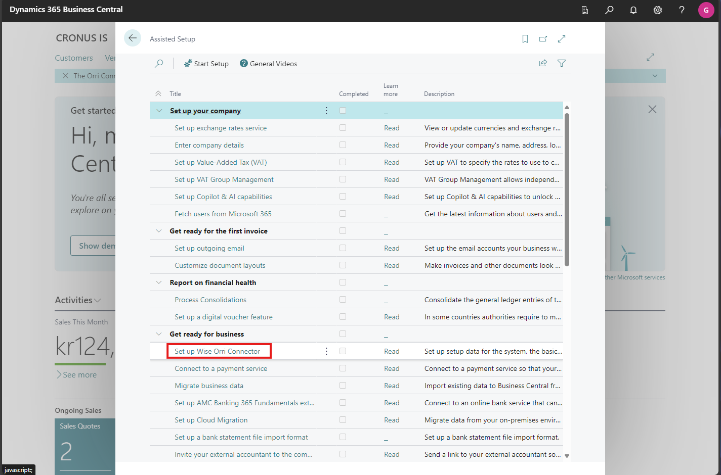The width and height of the screenshot is (721, 475).
Task: Open the Set up Wise Orri Connector link
Action: point(218,351)
